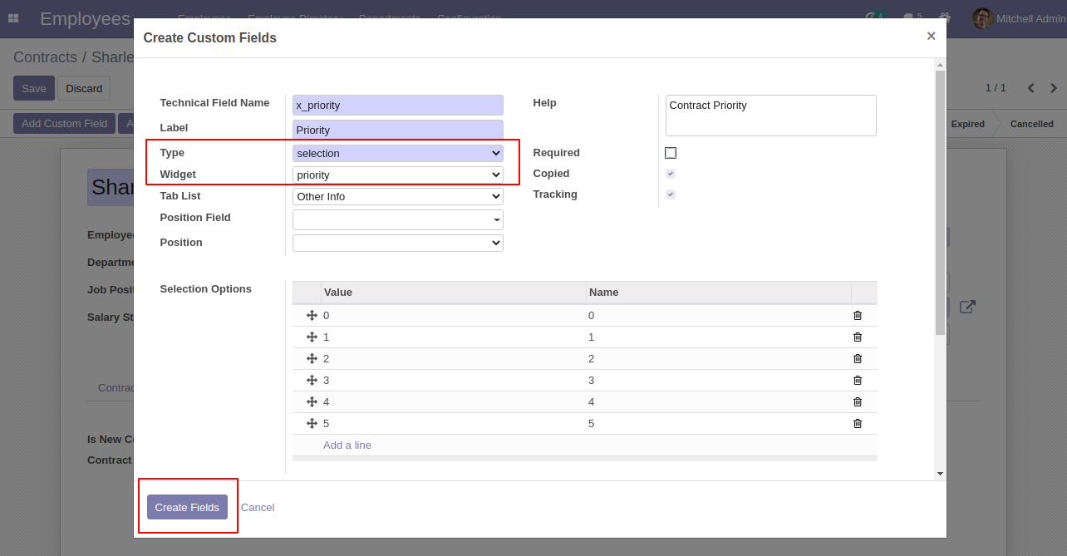Click the Help text area
This screenshot has width=1067, height=556.
click(x=771, y=116)
